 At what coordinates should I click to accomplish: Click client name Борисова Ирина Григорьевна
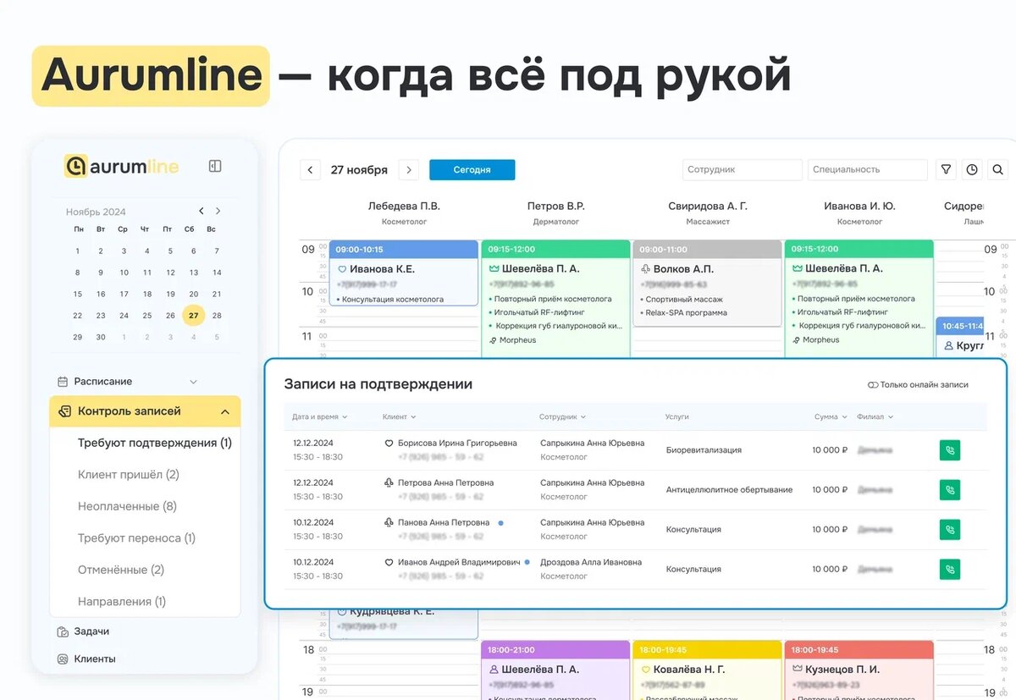tap(458, 443)
